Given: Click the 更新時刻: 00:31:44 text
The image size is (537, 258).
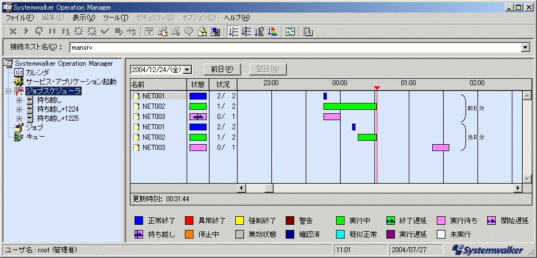Looking at the screenshot, I should coord(161,199).
